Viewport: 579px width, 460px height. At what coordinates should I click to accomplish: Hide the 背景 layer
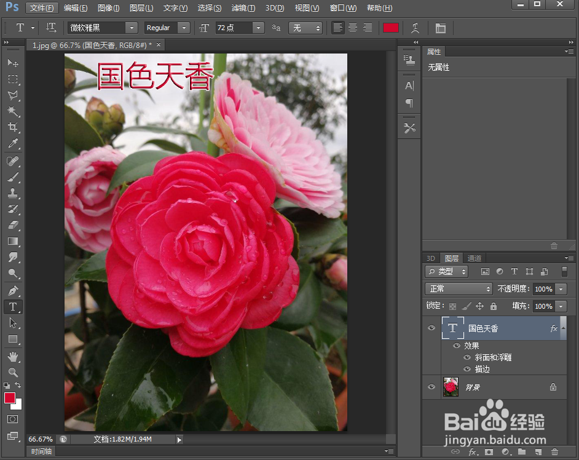[431, 387]
